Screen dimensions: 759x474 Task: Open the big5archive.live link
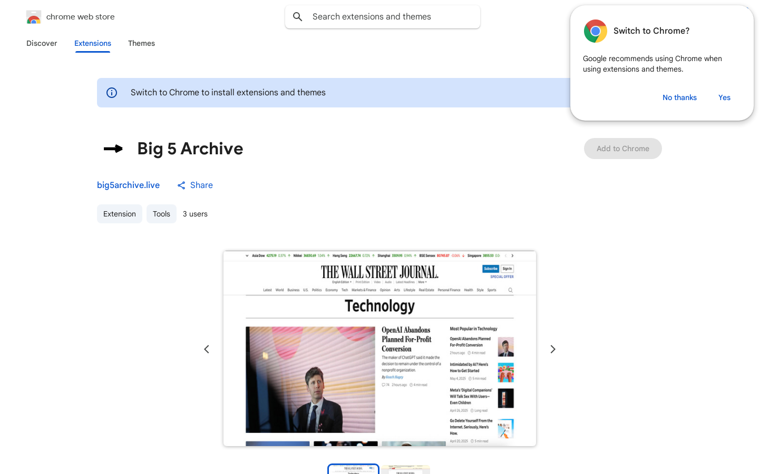[128, 185]
